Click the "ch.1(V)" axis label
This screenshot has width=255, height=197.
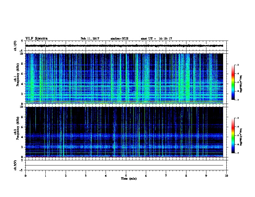point(15,46)
